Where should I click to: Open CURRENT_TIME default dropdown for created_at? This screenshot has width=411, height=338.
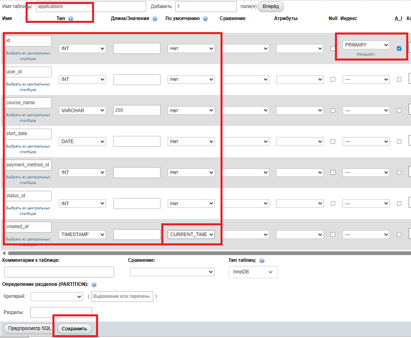click(x=191, y=235)
